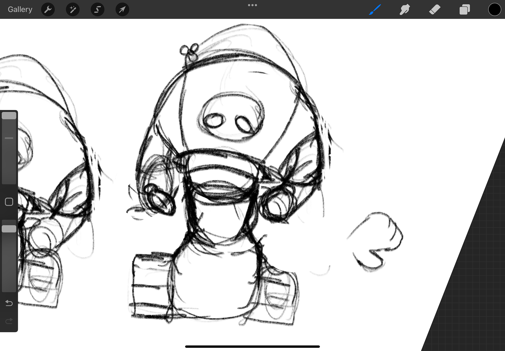Select the Smudge tool
This screenshot has height=351, width=505.
pyautogui.click(x=405, y=10)
